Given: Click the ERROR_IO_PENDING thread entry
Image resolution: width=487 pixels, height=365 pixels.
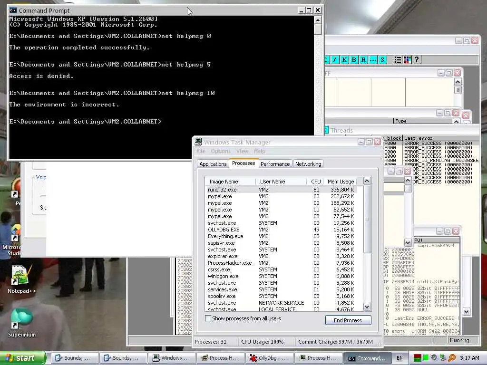Looking at the screenshot, I should point(441,161).
